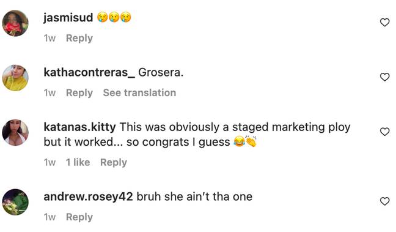Click 1w timestamp under andrew.rosey42 comment
The height and width of the screenshot is (232, 396).
pyautogui.click(x=50, y=217)
